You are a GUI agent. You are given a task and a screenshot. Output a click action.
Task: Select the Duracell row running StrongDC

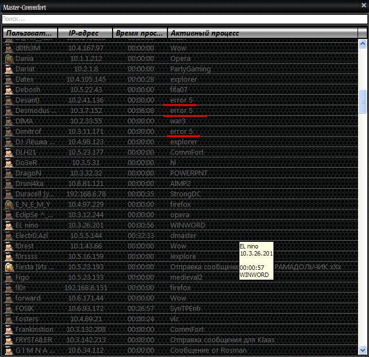tap(181, 194)
